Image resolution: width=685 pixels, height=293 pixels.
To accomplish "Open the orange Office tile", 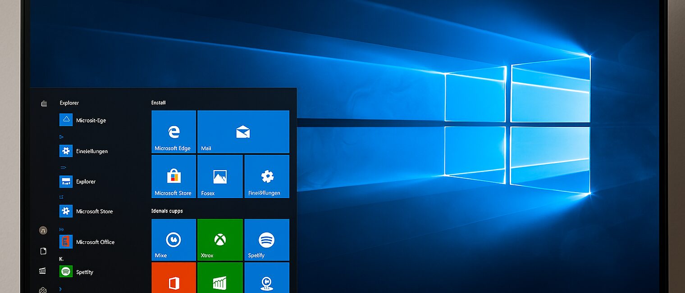I will coord(174,278).
